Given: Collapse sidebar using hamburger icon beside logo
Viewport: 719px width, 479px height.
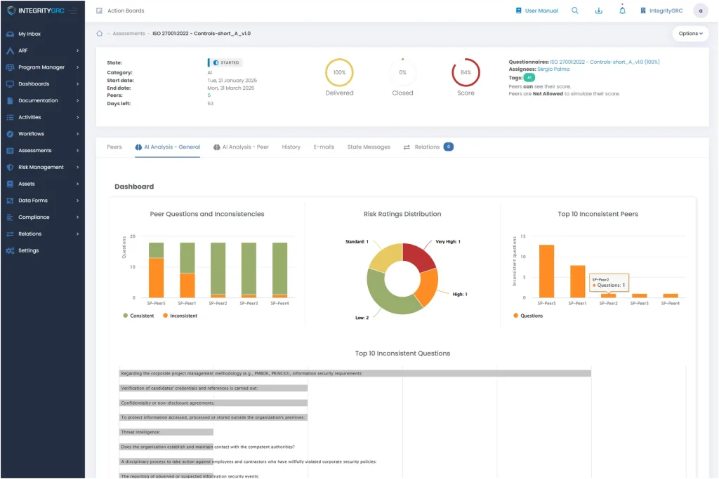Looking at the screenshot, I should pos(73,11).
